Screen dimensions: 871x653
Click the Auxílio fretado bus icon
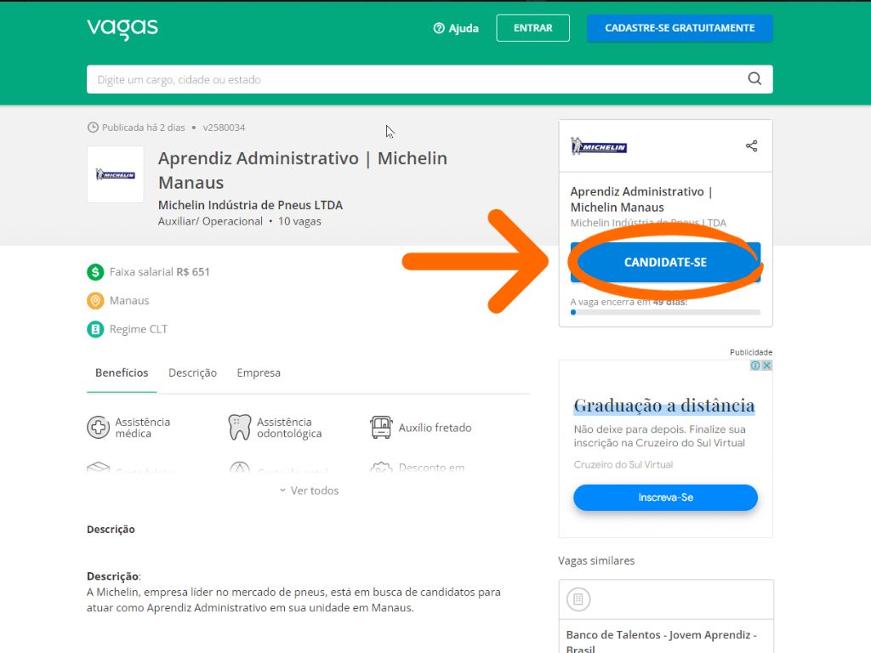coord(381,428)
